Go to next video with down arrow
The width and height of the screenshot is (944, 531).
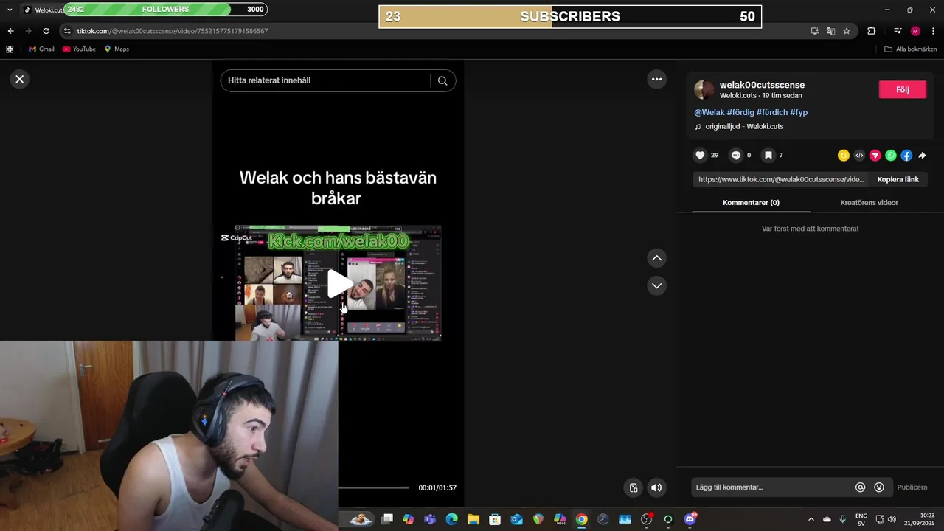[656, 285]
